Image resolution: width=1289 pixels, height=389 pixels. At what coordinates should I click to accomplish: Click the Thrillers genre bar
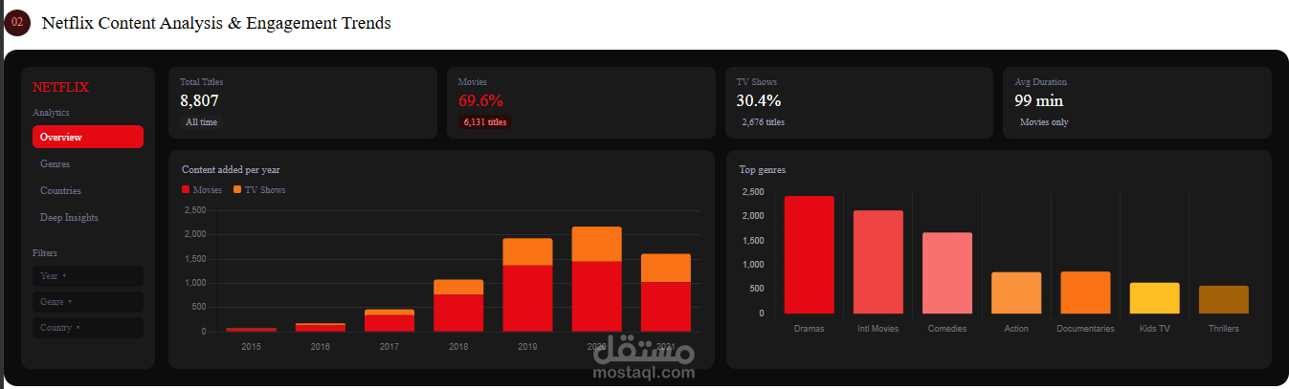1224,299
